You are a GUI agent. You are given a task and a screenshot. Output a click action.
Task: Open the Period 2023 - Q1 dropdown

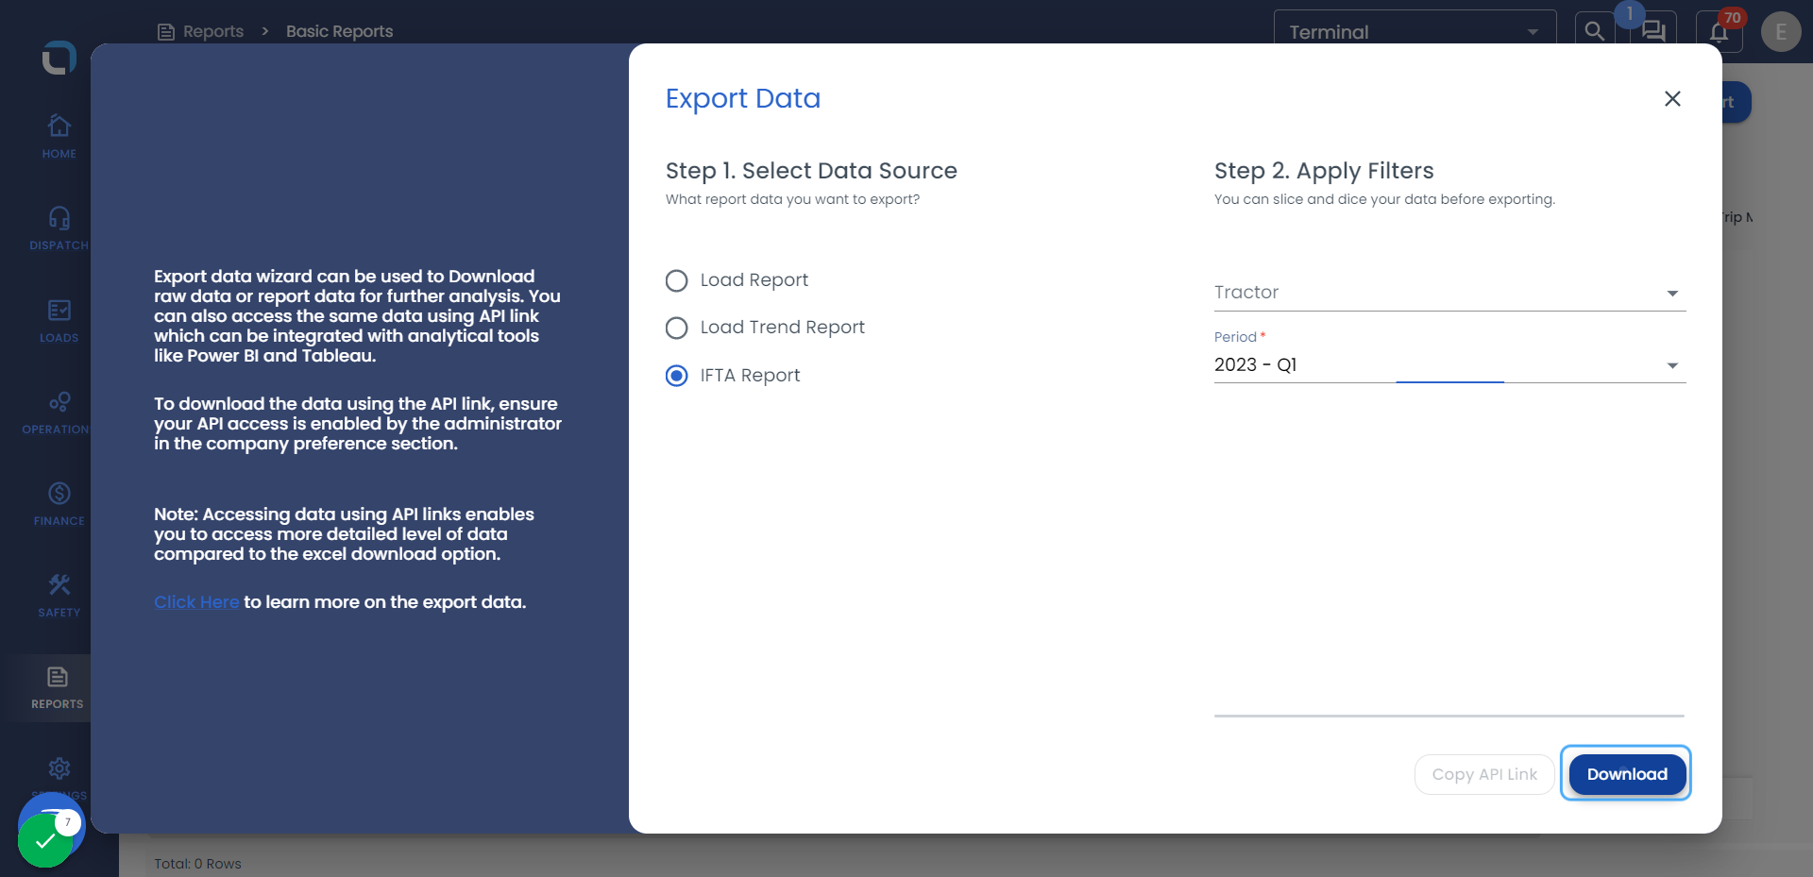tap(1449, 364)
